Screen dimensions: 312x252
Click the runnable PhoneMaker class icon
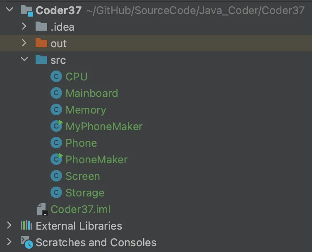(57, 159)
